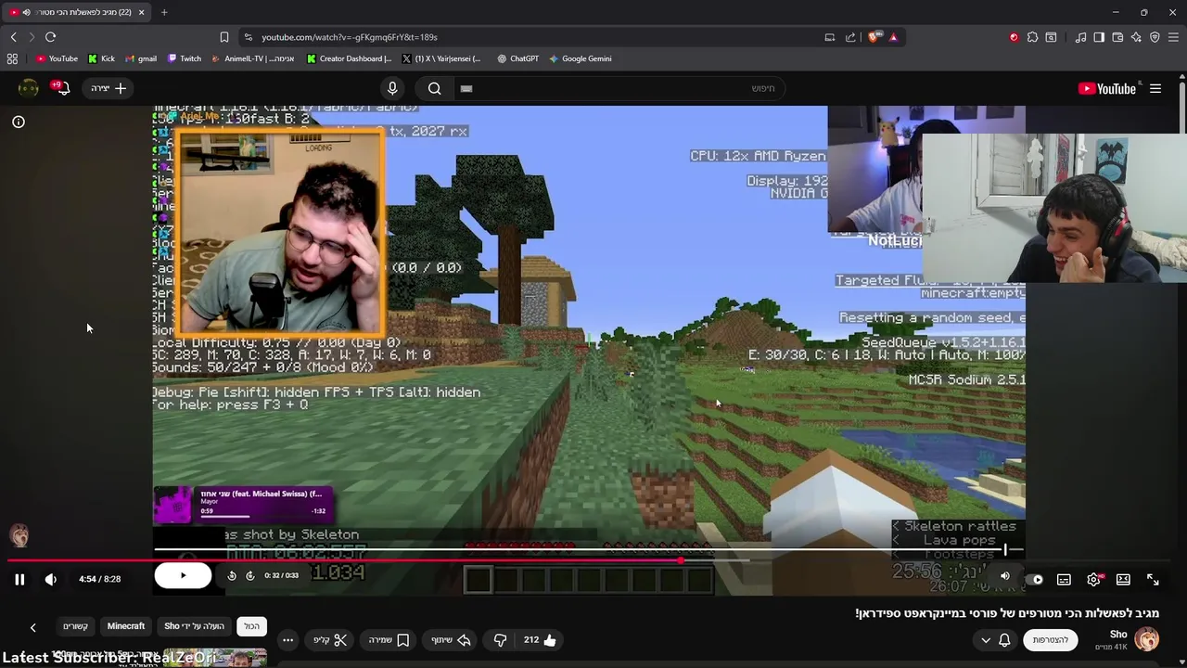Rewind using the back-skip arrow
Screen dimensions: 1187x668
pyautogui.click(x=231, y=575)
